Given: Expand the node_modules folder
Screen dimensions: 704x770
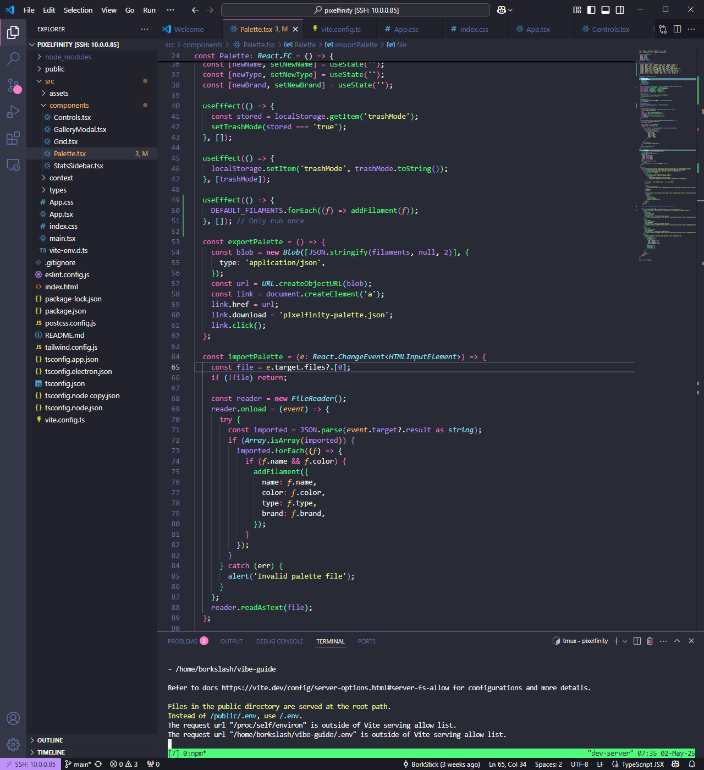Looking at the screenshot, I should point(68,57).
